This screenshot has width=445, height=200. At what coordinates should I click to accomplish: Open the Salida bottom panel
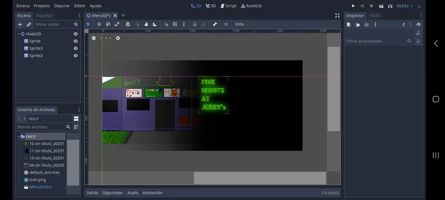(92, 193)
